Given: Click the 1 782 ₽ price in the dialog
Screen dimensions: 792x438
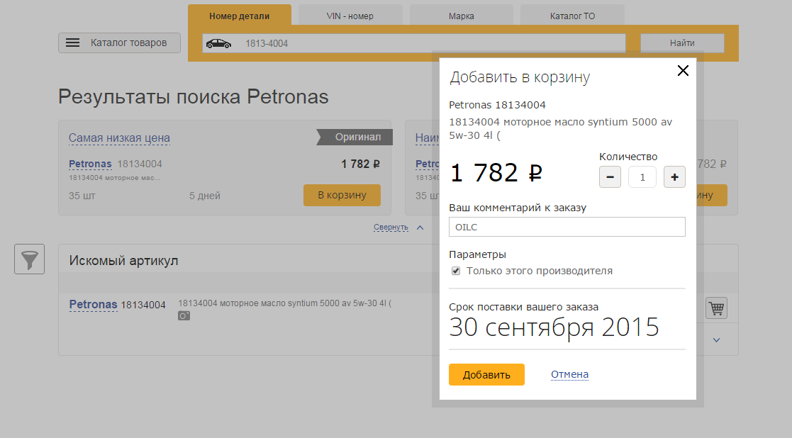Looking at the screenshot, I should tap(496, 173).
